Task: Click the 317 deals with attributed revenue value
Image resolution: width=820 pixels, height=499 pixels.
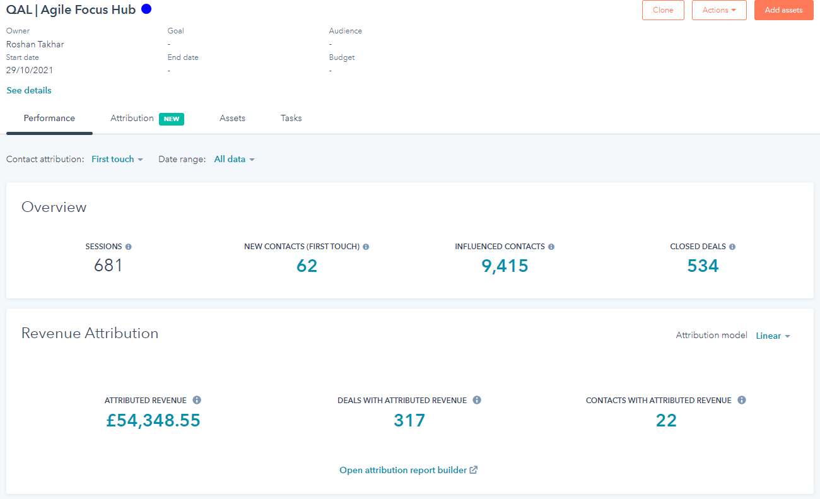Action: [x=409, y=420]
